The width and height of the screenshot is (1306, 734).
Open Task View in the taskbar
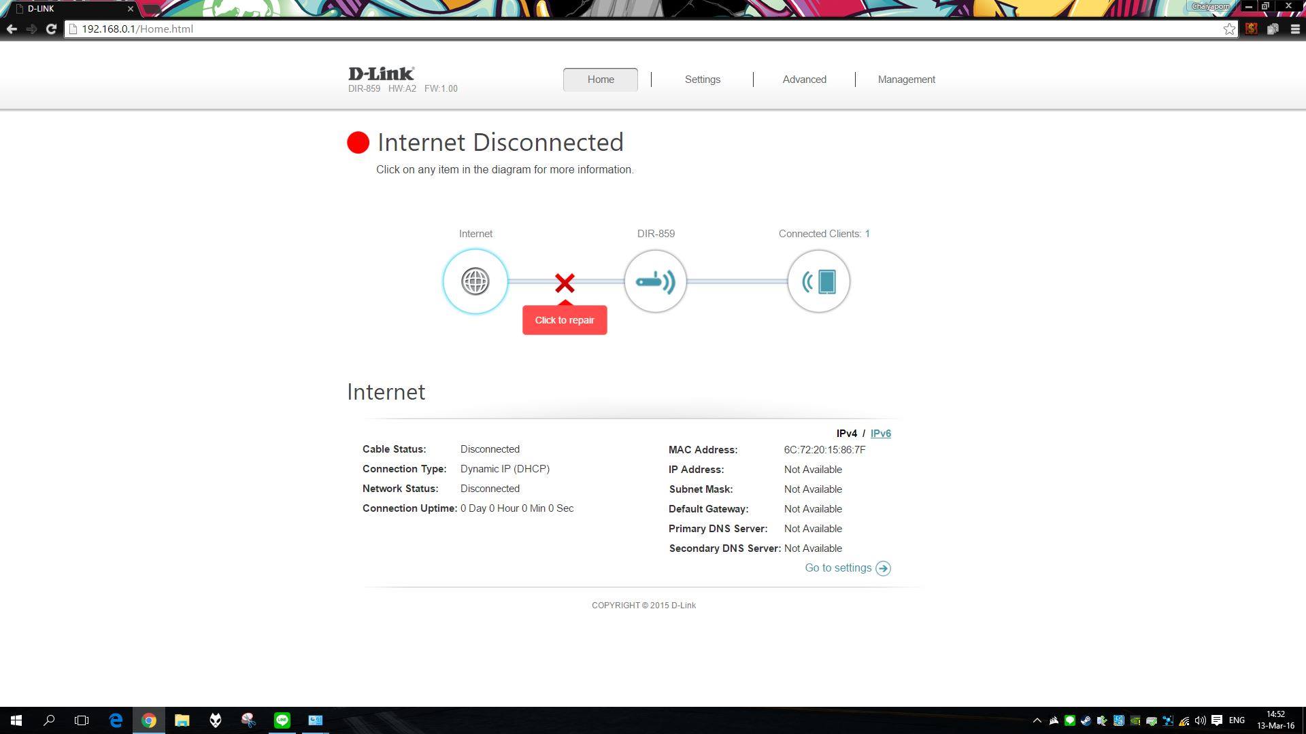pyautogui.click(x=82, y=720)
